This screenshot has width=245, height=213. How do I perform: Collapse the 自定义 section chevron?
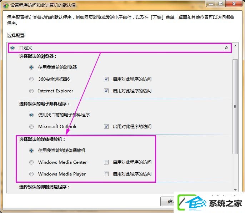point(226,48)
